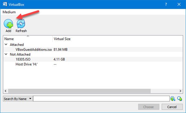Click the VirtualBox title bar icon
This screenshot has width=186, height=113.
[5, 5]
